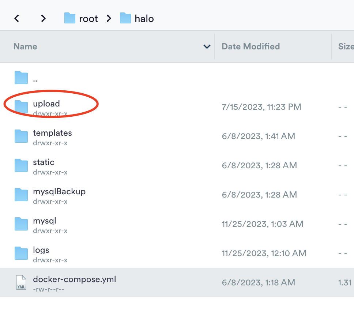Toggle sort order with Name column chevron
The image size is (354, 311).
tap(207, 46)
